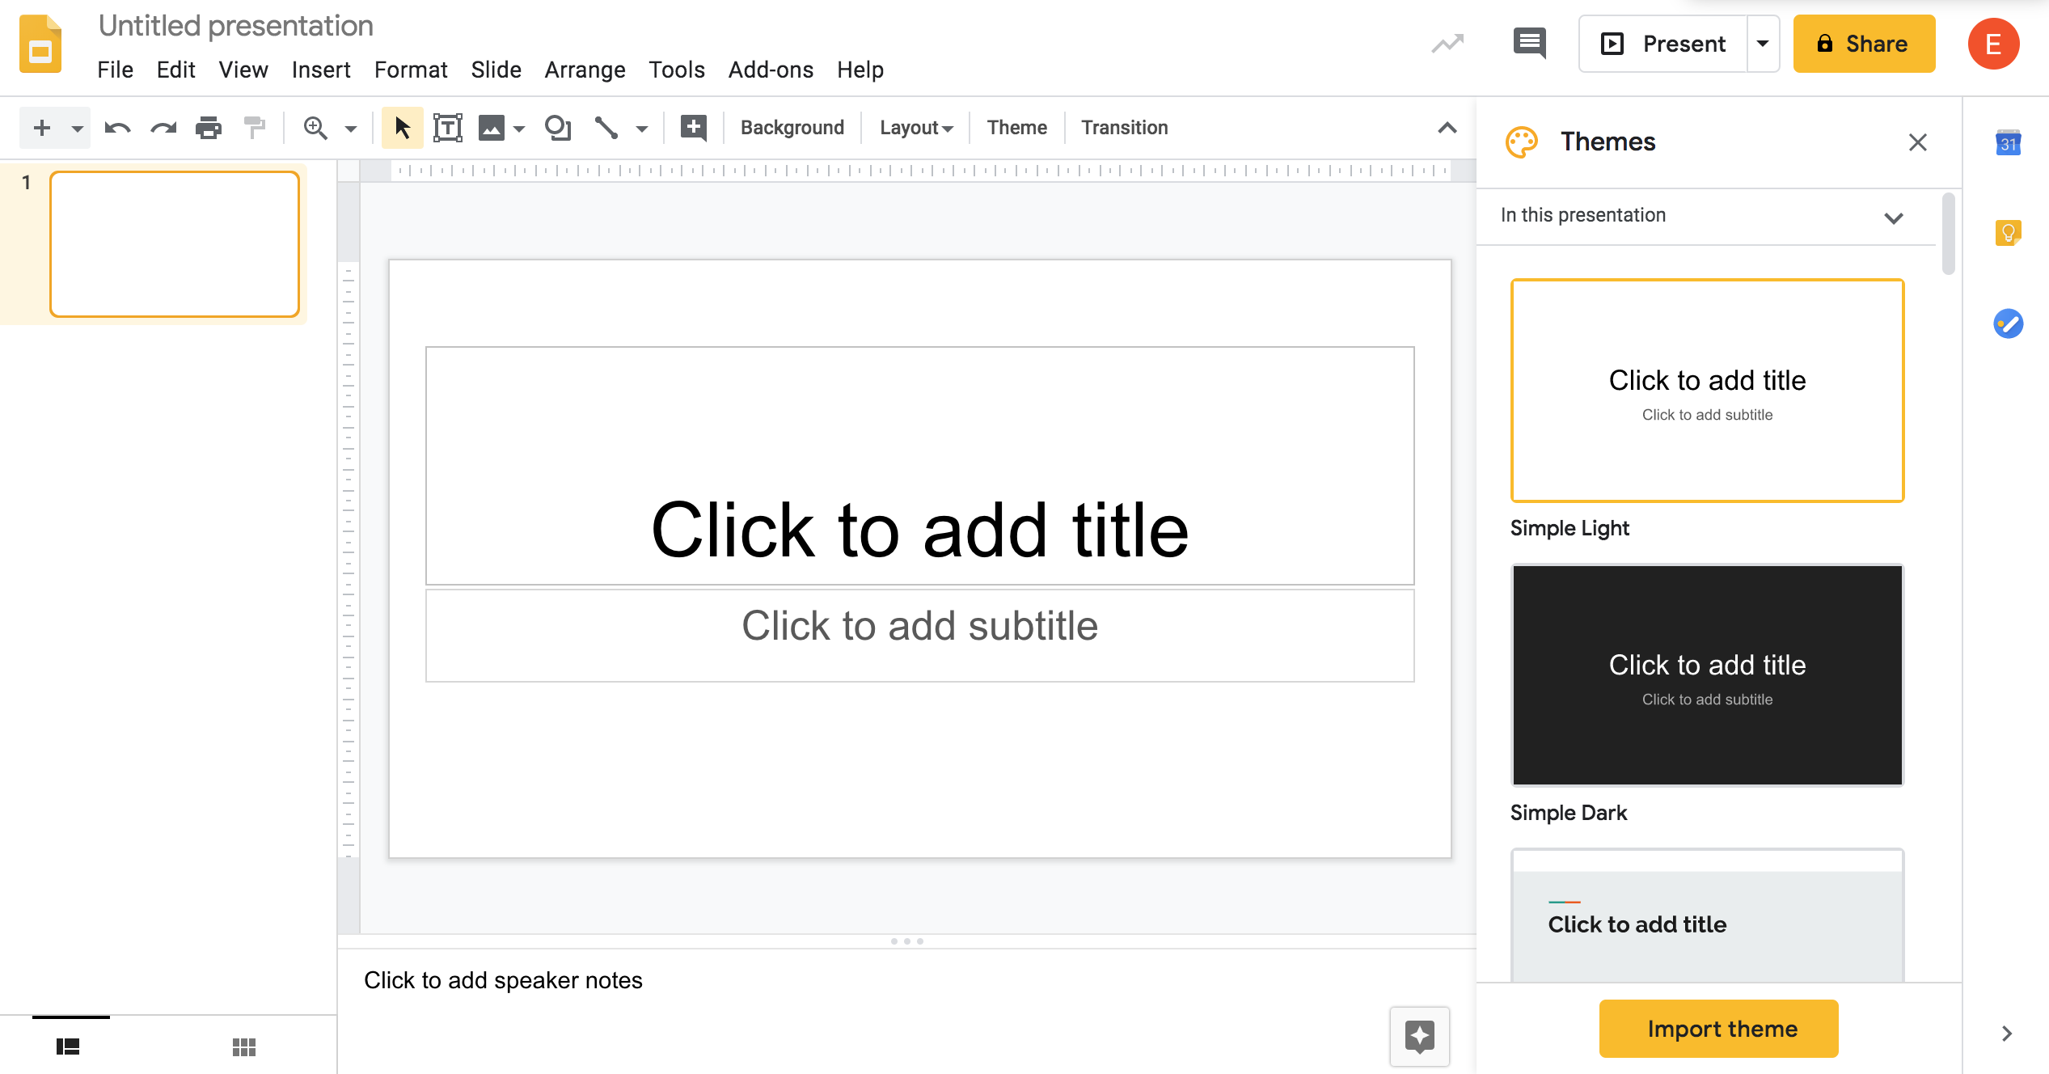This screenshot has width=2049, height=1074.
Task: Open the Present options dropdown arrow
Action: click(1763, 44)
